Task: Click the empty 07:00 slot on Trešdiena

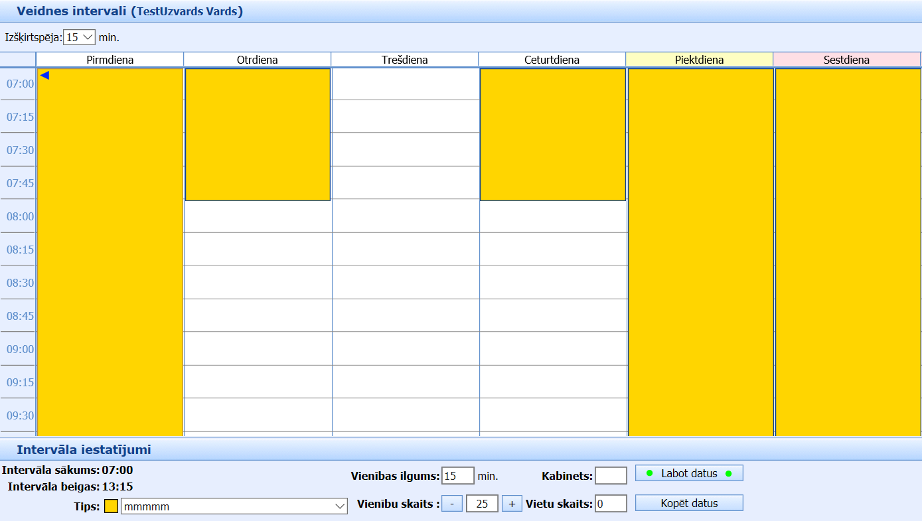Action: click(x=405, y=84)
